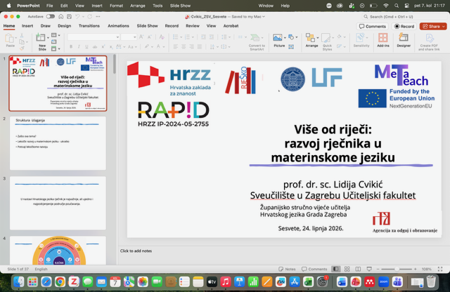Image resolution: width=450 pixels, height=292 pixels.
Task: Click the Search field in title bar
Action: click(x=404, y=17)
